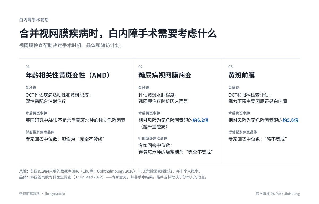Click the column number '03'
Screen dimensions: 319x204
click(230, 67)
